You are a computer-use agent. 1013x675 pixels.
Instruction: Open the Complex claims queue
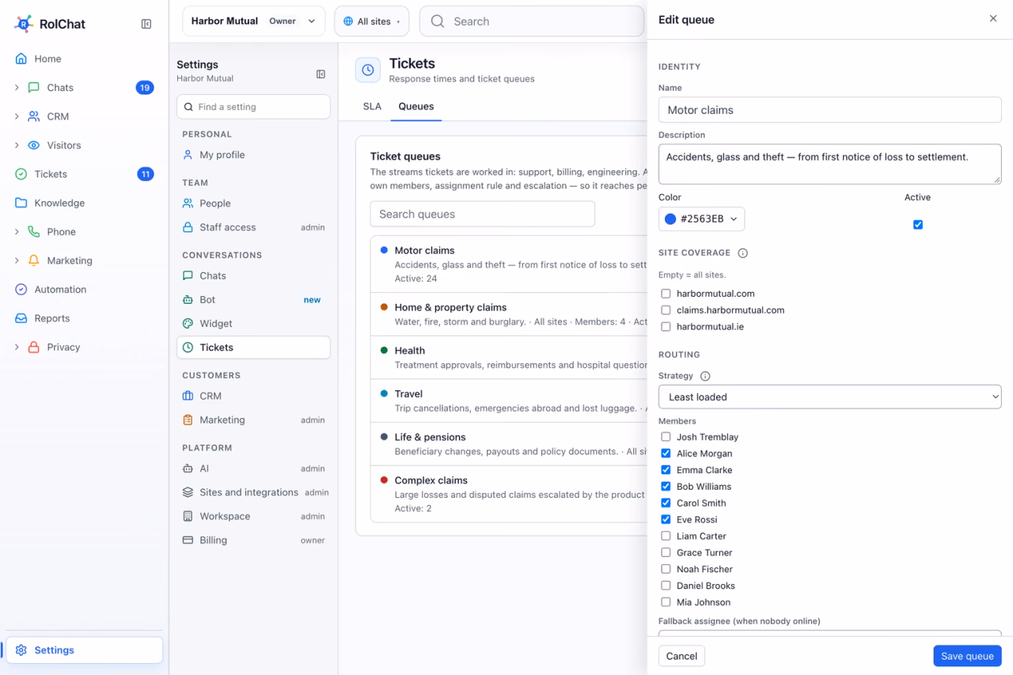(x=509, y=494)
